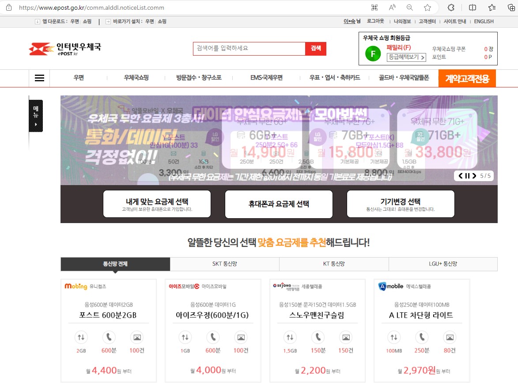Click the shortcut install arrow icon

click(x=108, y=22)
